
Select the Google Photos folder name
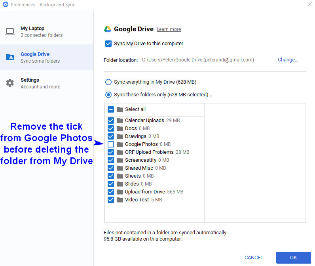coord(141,144)
